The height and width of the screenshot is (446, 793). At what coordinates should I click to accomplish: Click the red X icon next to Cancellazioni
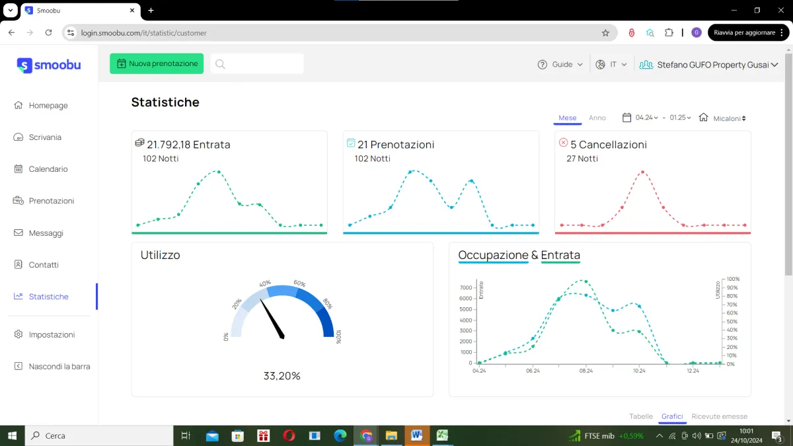click(x=563, y=143)
